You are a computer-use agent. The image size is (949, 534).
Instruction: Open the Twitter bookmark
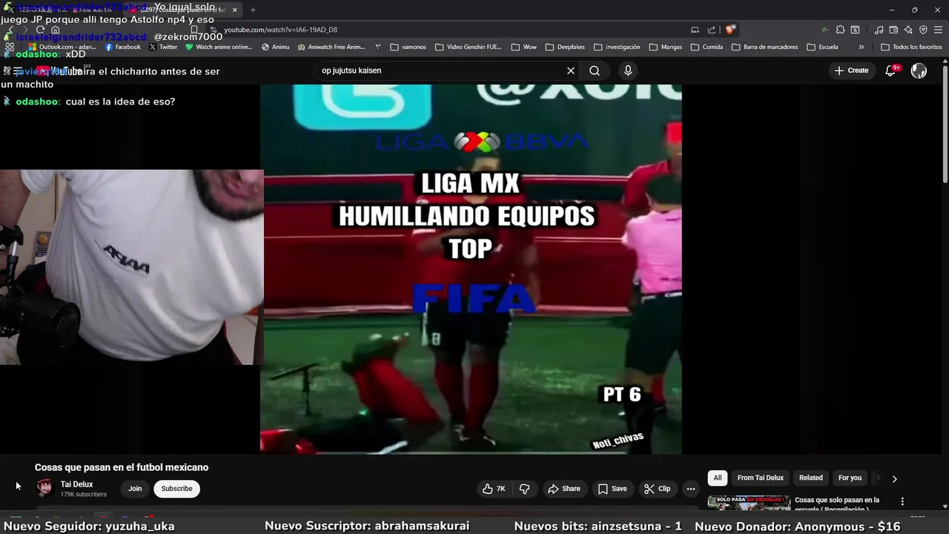[x=163, y=47]
